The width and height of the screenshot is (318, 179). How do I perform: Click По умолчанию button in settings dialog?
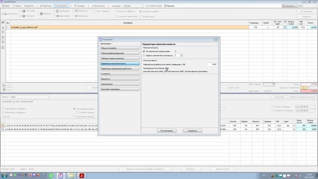point(167,131)
